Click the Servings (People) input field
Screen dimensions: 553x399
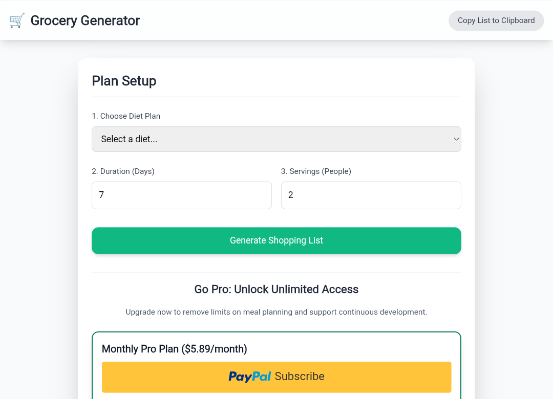(371, 195)
